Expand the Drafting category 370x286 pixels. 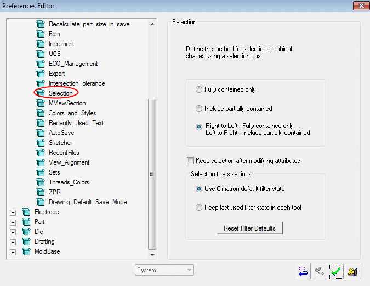click(x=13, y=242)
